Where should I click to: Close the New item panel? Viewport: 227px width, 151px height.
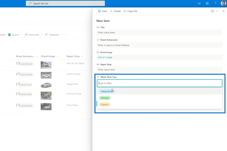tap(223, 11)
